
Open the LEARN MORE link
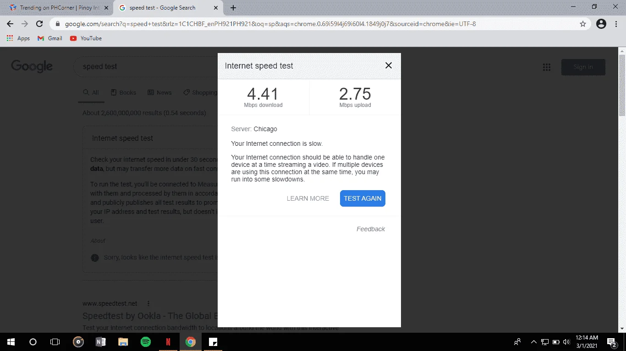coord(308,198)
